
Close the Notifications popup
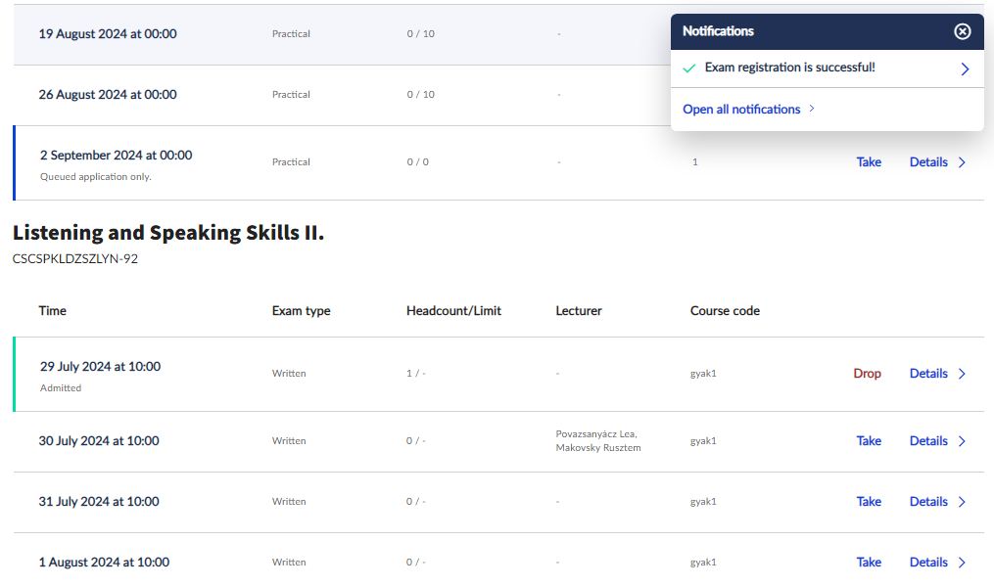coord(963,31)
